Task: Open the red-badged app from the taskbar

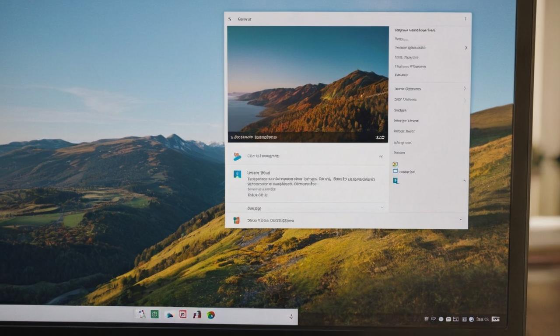Action: (x=182, y=314)
